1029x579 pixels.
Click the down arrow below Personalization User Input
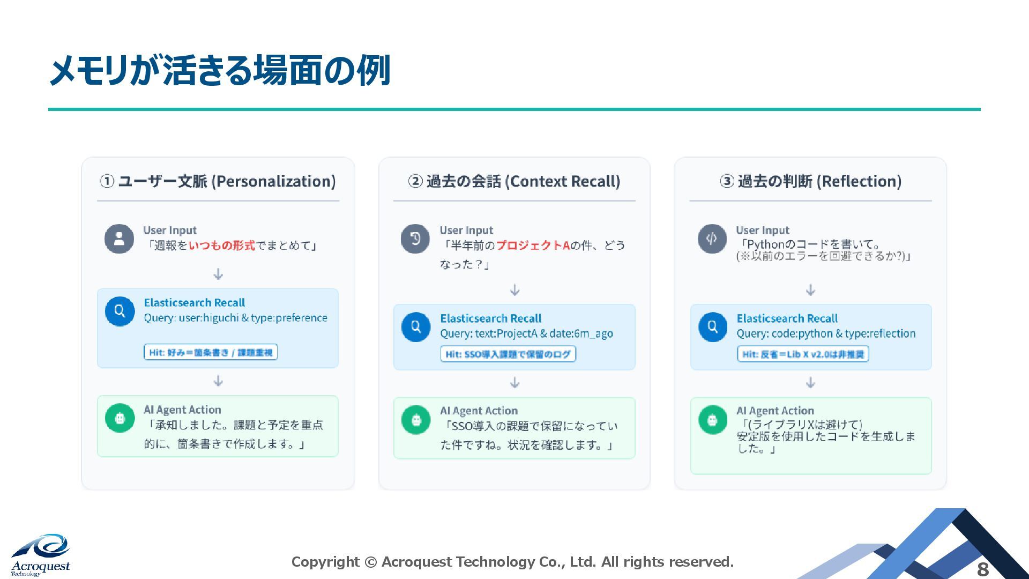(x=218, y=274)
